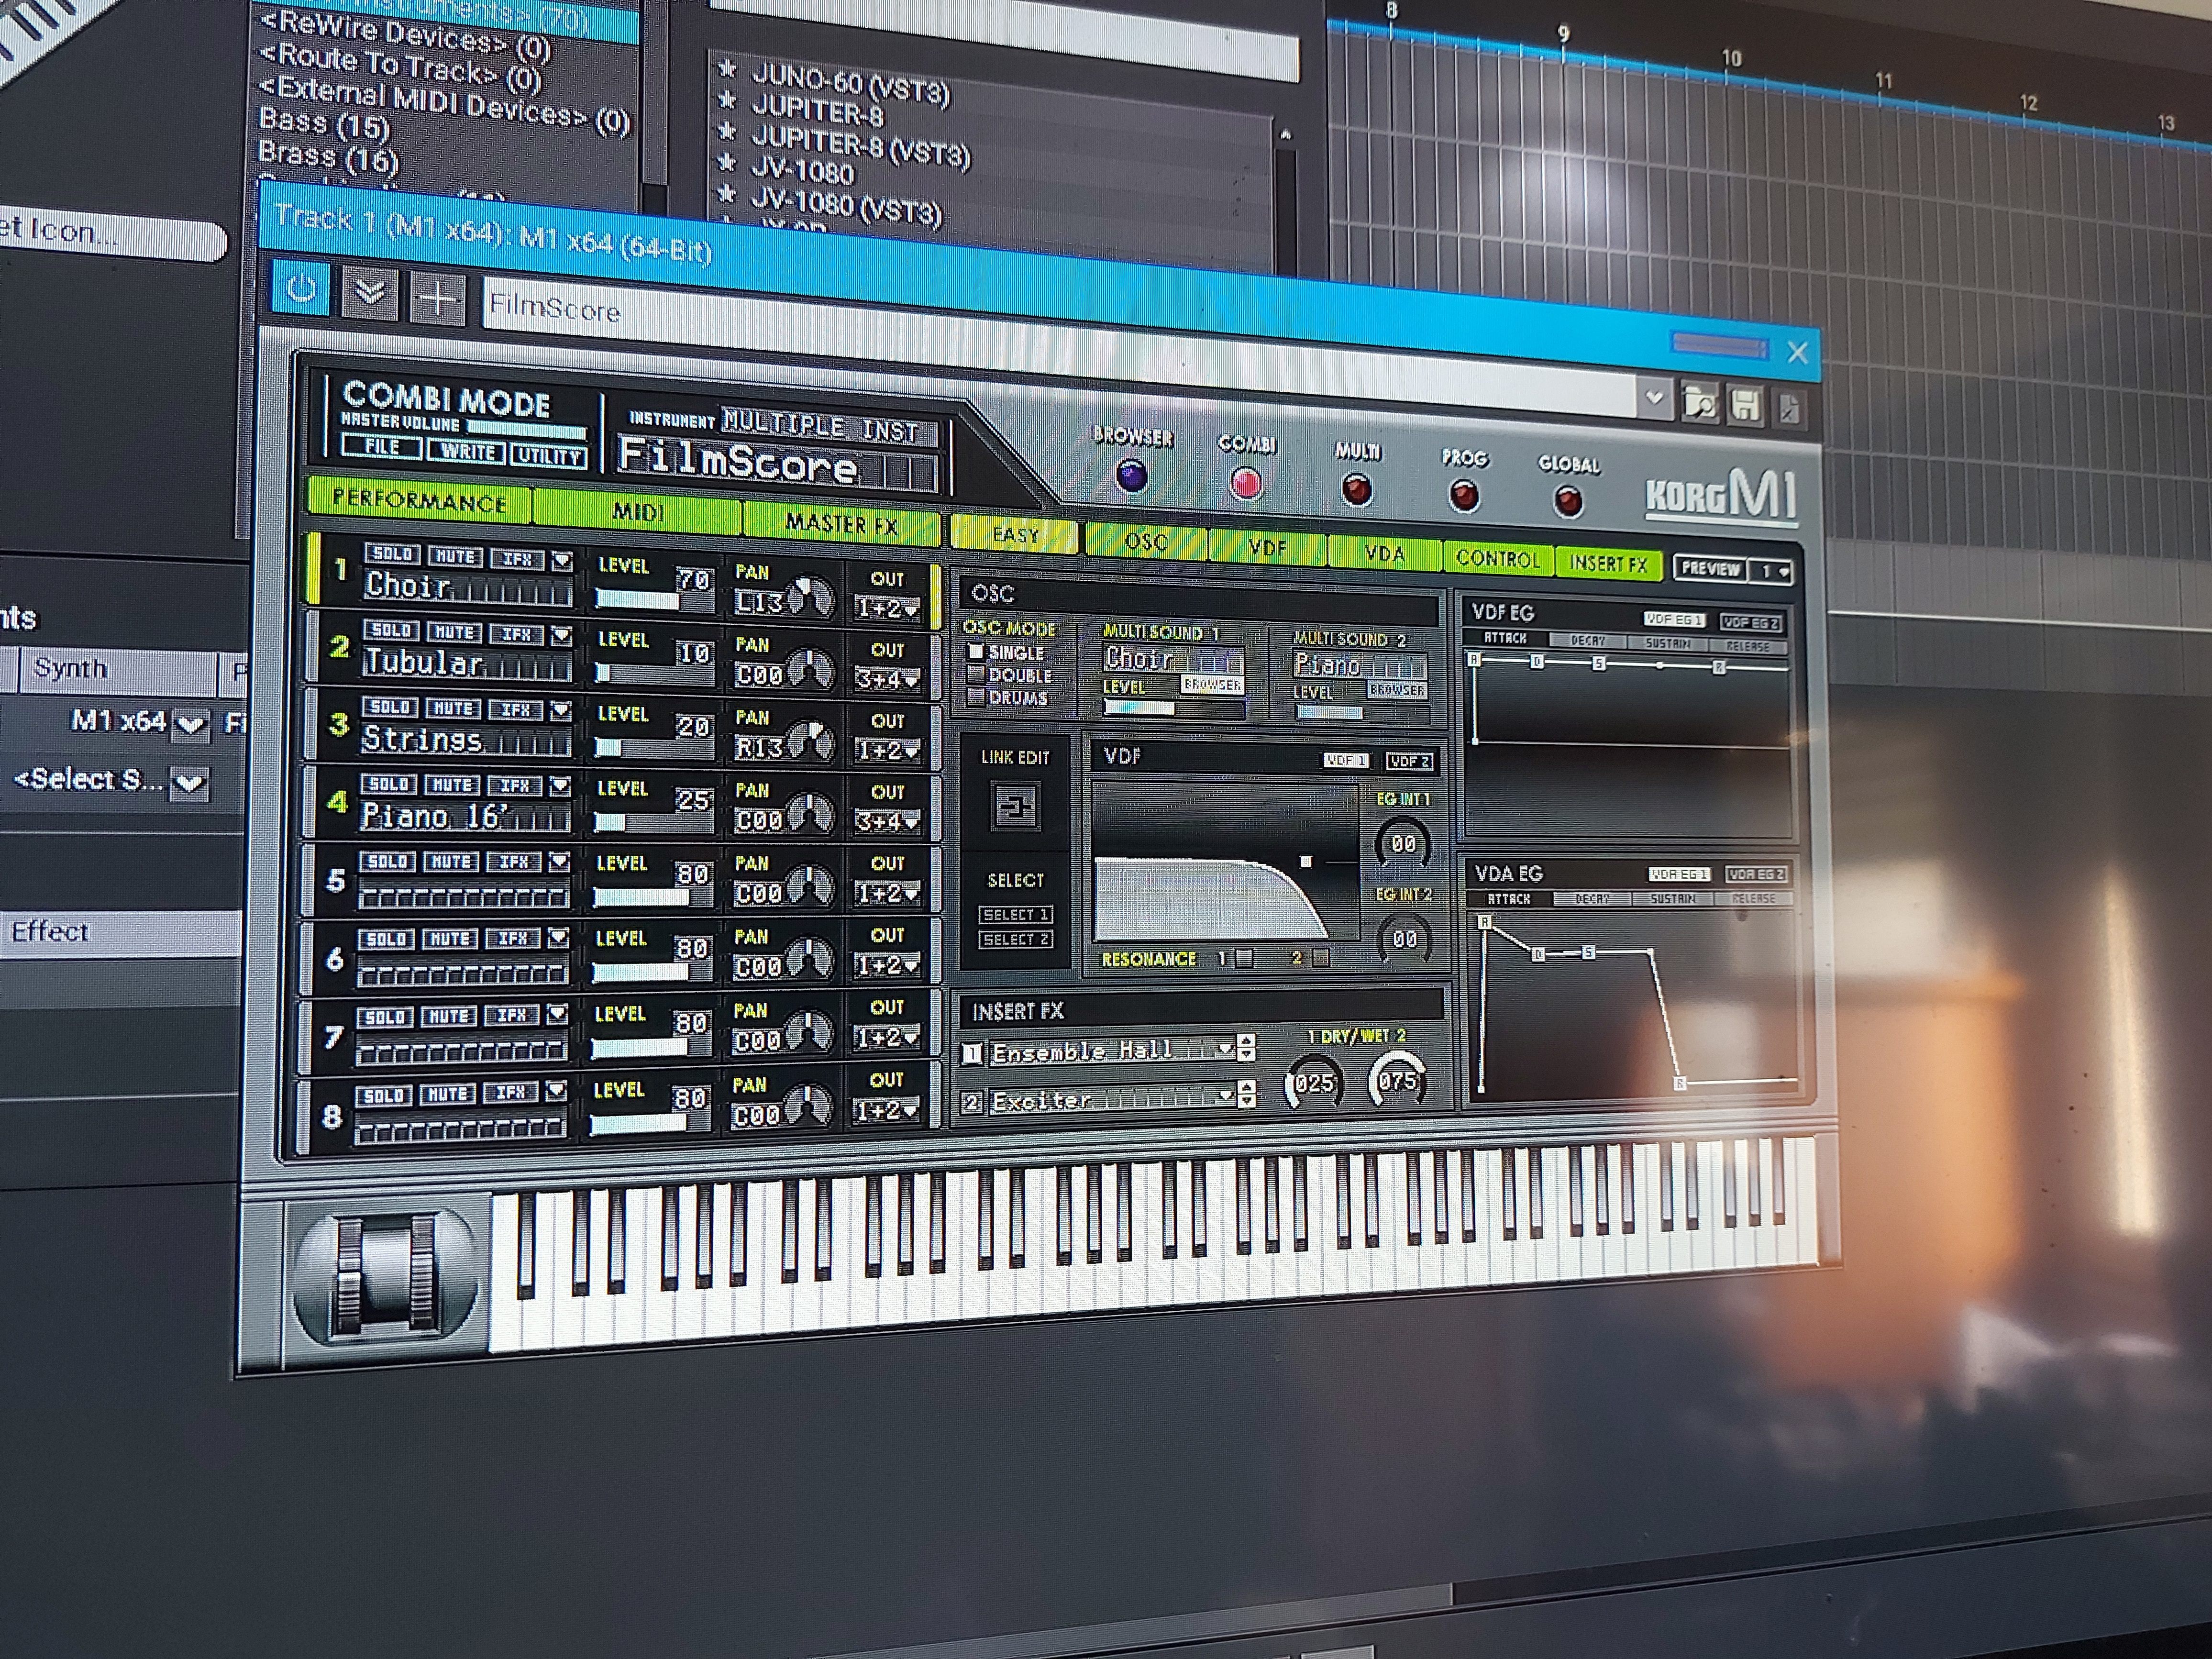
Task: Switch to the OSC tab
Action: tap(1146, 542)
